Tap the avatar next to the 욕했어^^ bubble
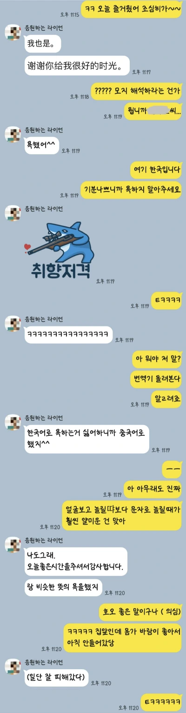This screenshot has height=713, width=186. (x=12, y=134)
